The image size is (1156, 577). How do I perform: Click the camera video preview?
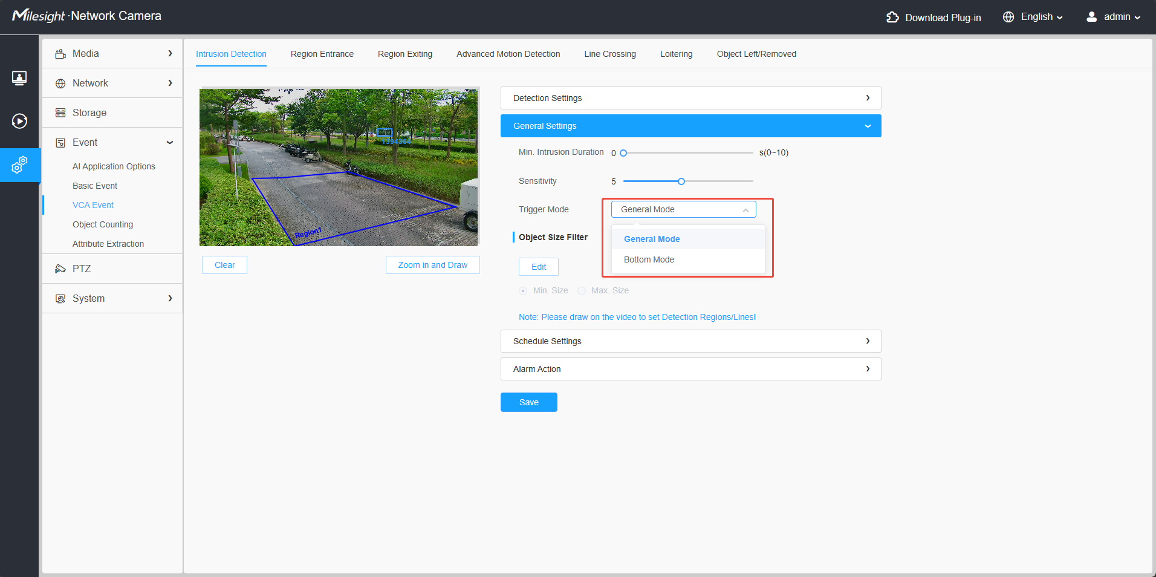tap(339, 167)
